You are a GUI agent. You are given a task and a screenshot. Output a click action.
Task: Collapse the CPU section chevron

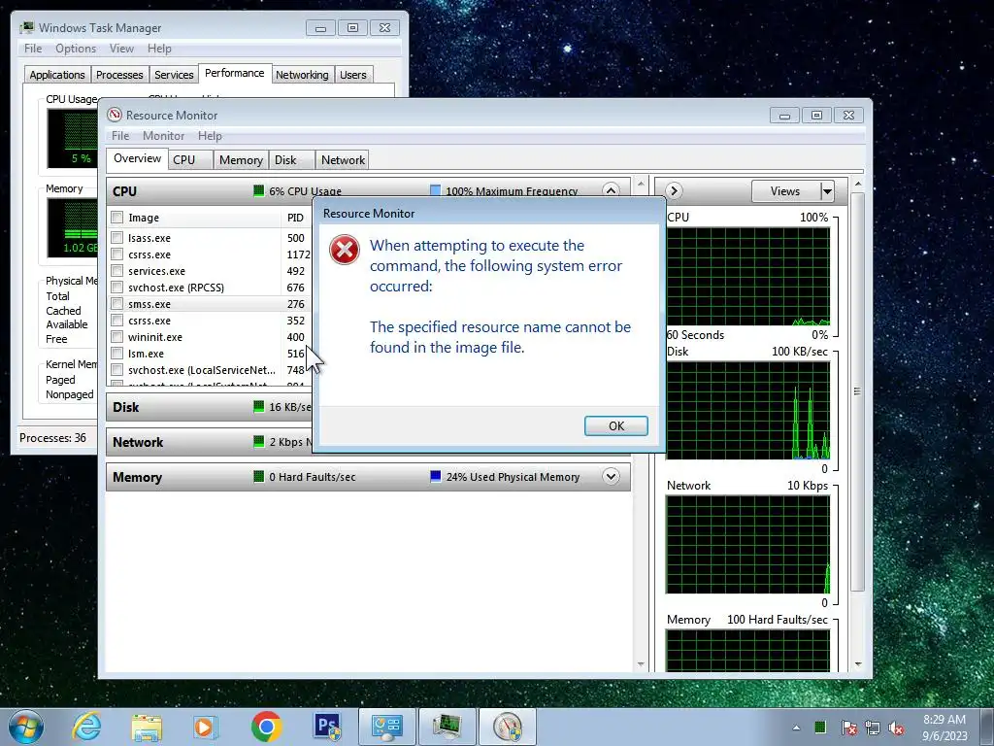click(611, 190)
